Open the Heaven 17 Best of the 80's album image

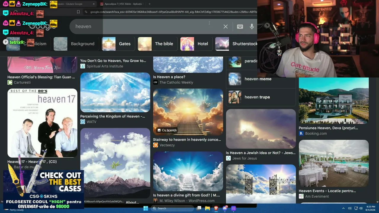click(x=42, y=123)
